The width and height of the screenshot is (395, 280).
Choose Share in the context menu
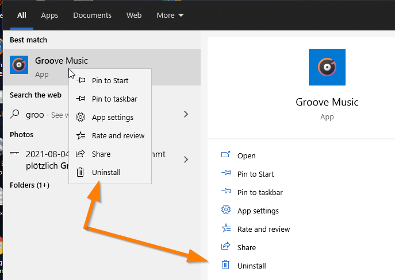click(x=101, y=154)
